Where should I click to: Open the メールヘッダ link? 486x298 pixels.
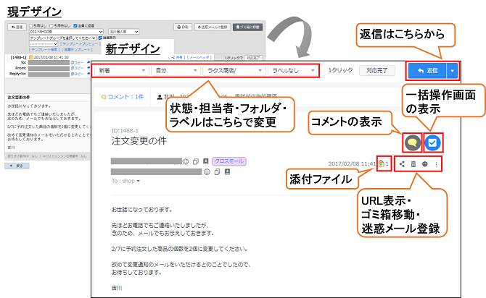pos(199,57)
